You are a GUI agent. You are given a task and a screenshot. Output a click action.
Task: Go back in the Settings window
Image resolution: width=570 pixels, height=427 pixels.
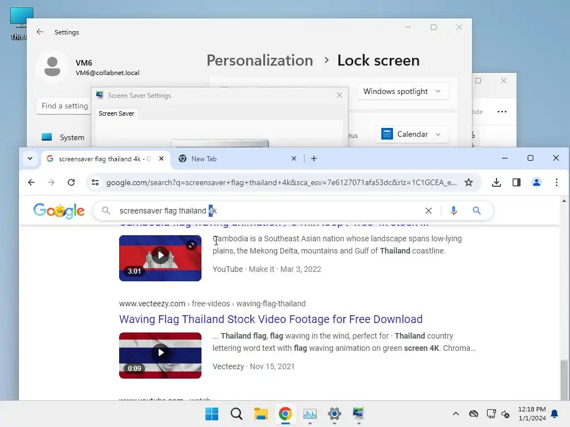(40, 32)
